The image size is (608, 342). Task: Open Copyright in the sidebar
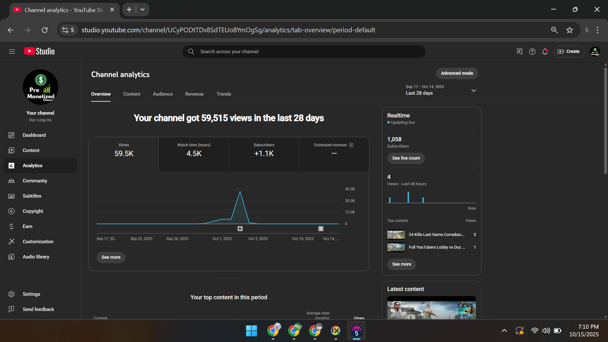[x=33, y=211]
